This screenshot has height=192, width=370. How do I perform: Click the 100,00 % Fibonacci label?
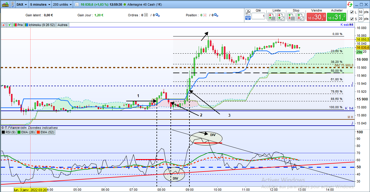coord(336,107)
